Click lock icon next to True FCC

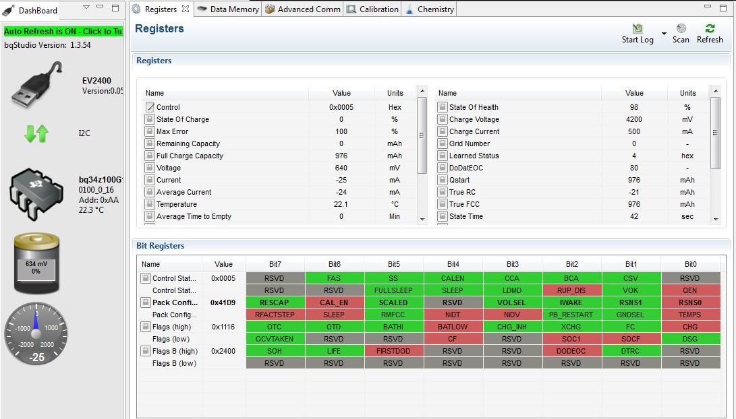tap(442, 204)
